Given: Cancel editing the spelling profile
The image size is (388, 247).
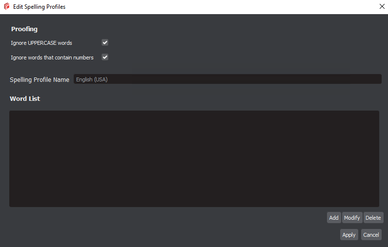Looking at the screenshot, I should click(371, 235).
